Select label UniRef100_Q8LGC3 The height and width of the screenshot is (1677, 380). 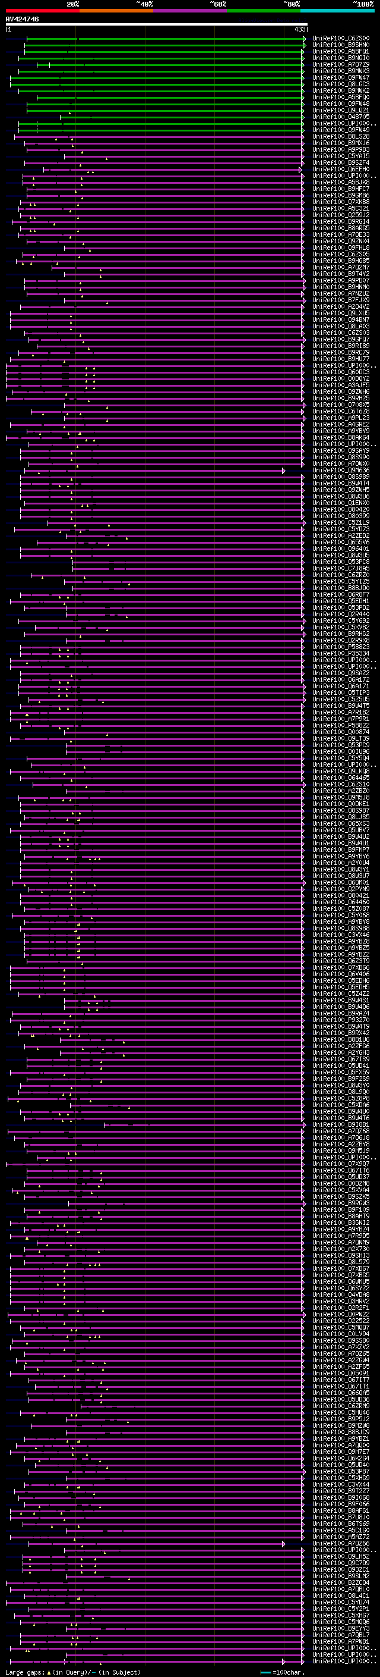pos(341,84)
